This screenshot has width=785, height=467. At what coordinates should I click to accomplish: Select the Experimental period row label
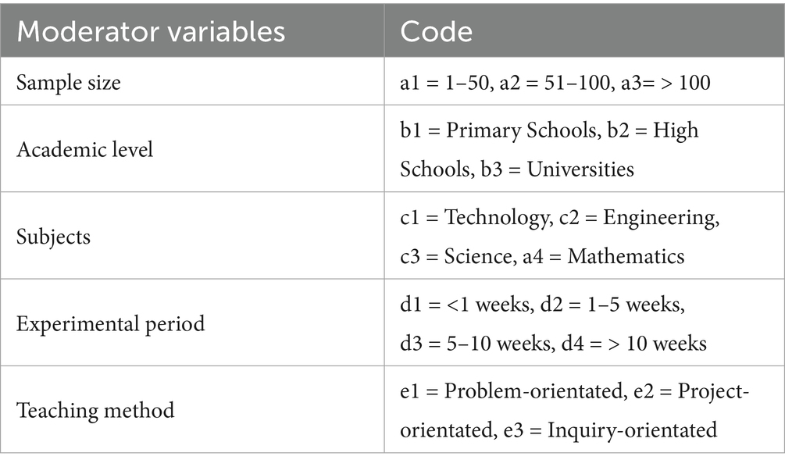pyautogui.click(x=111, y=323)
